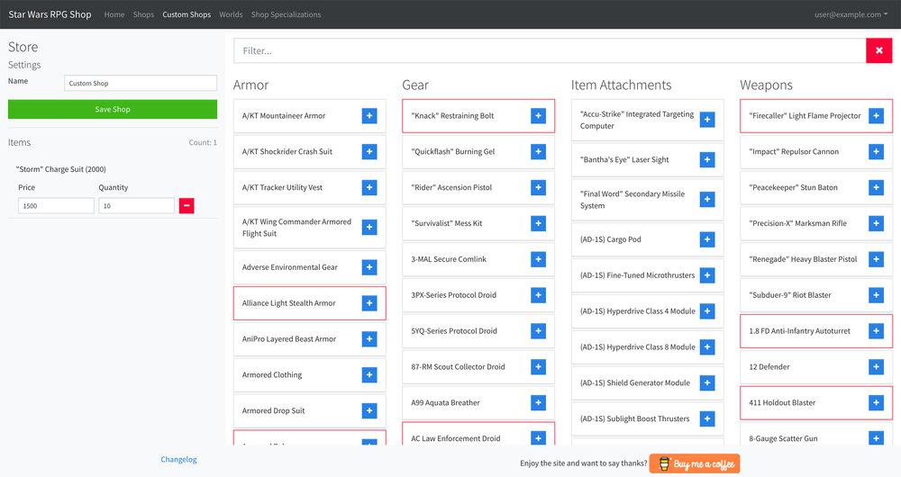This screenshot has width=901, height=477.
Task: Remove "Storm" Charge Suit with minus button
Action: [187, 206]
